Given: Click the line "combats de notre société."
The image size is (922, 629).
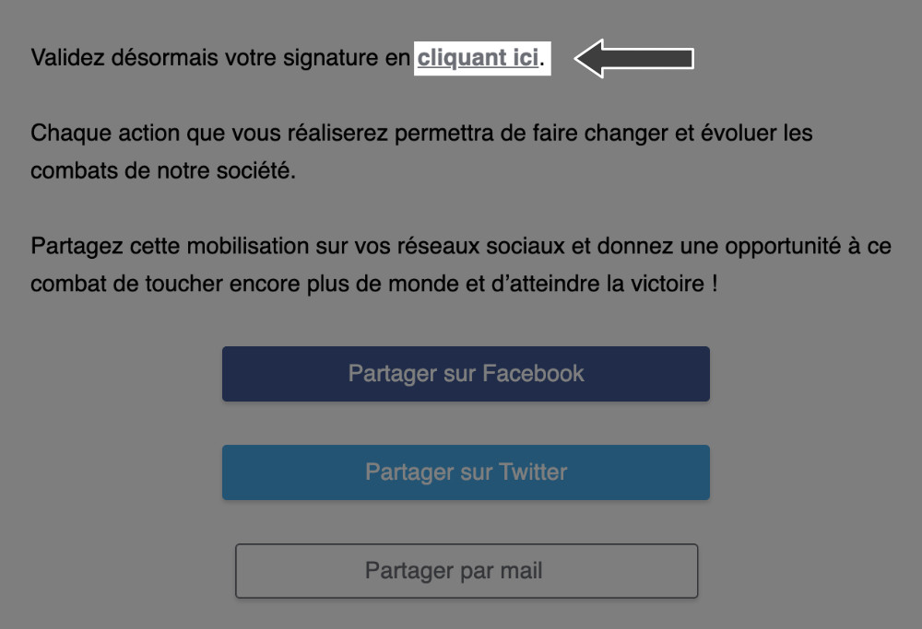Looking at the screenshot, I should [163, 171].
